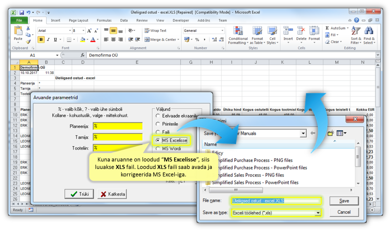This screenshot has height=231, width=391.
Task: Open Cell Styles gallery
Action: point(272,35)
